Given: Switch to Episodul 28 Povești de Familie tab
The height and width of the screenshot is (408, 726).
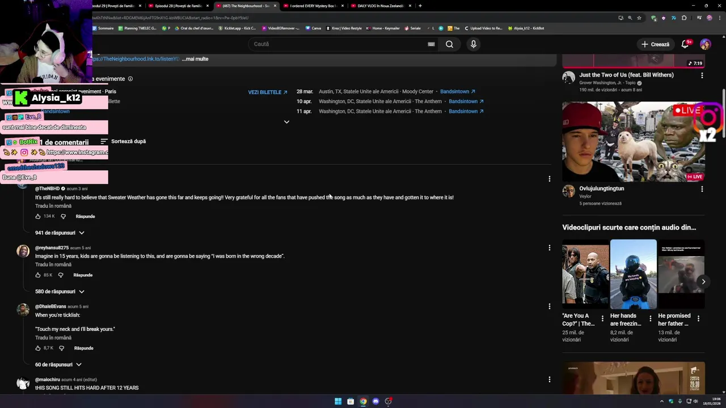Looking at the screenshot, I should pos(178,6).
